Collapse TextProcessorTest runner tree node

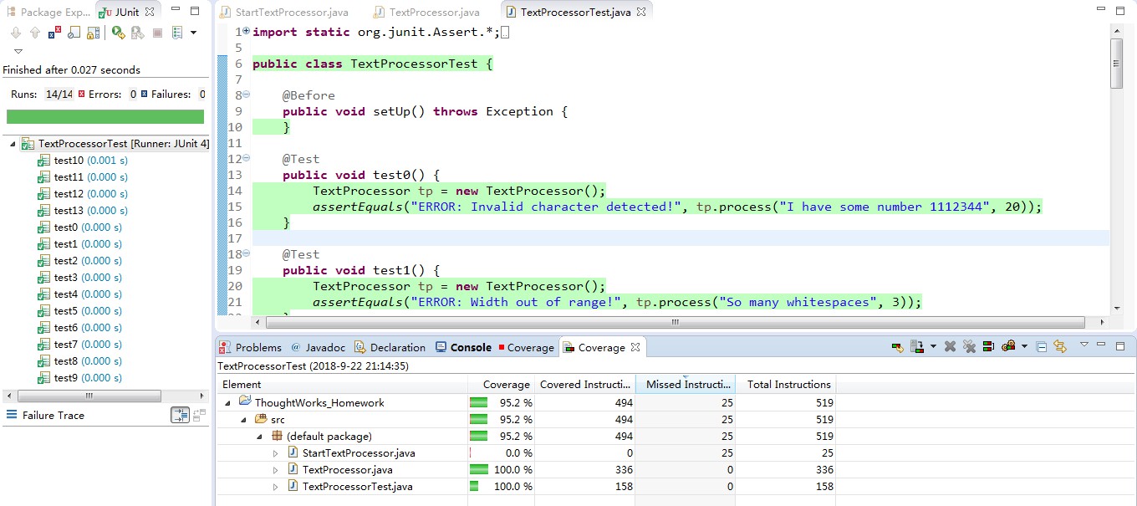13,144
